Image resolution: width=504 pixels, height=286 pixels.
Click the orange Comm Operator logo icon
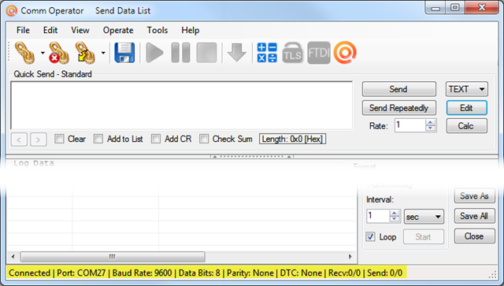coord(345,53)
